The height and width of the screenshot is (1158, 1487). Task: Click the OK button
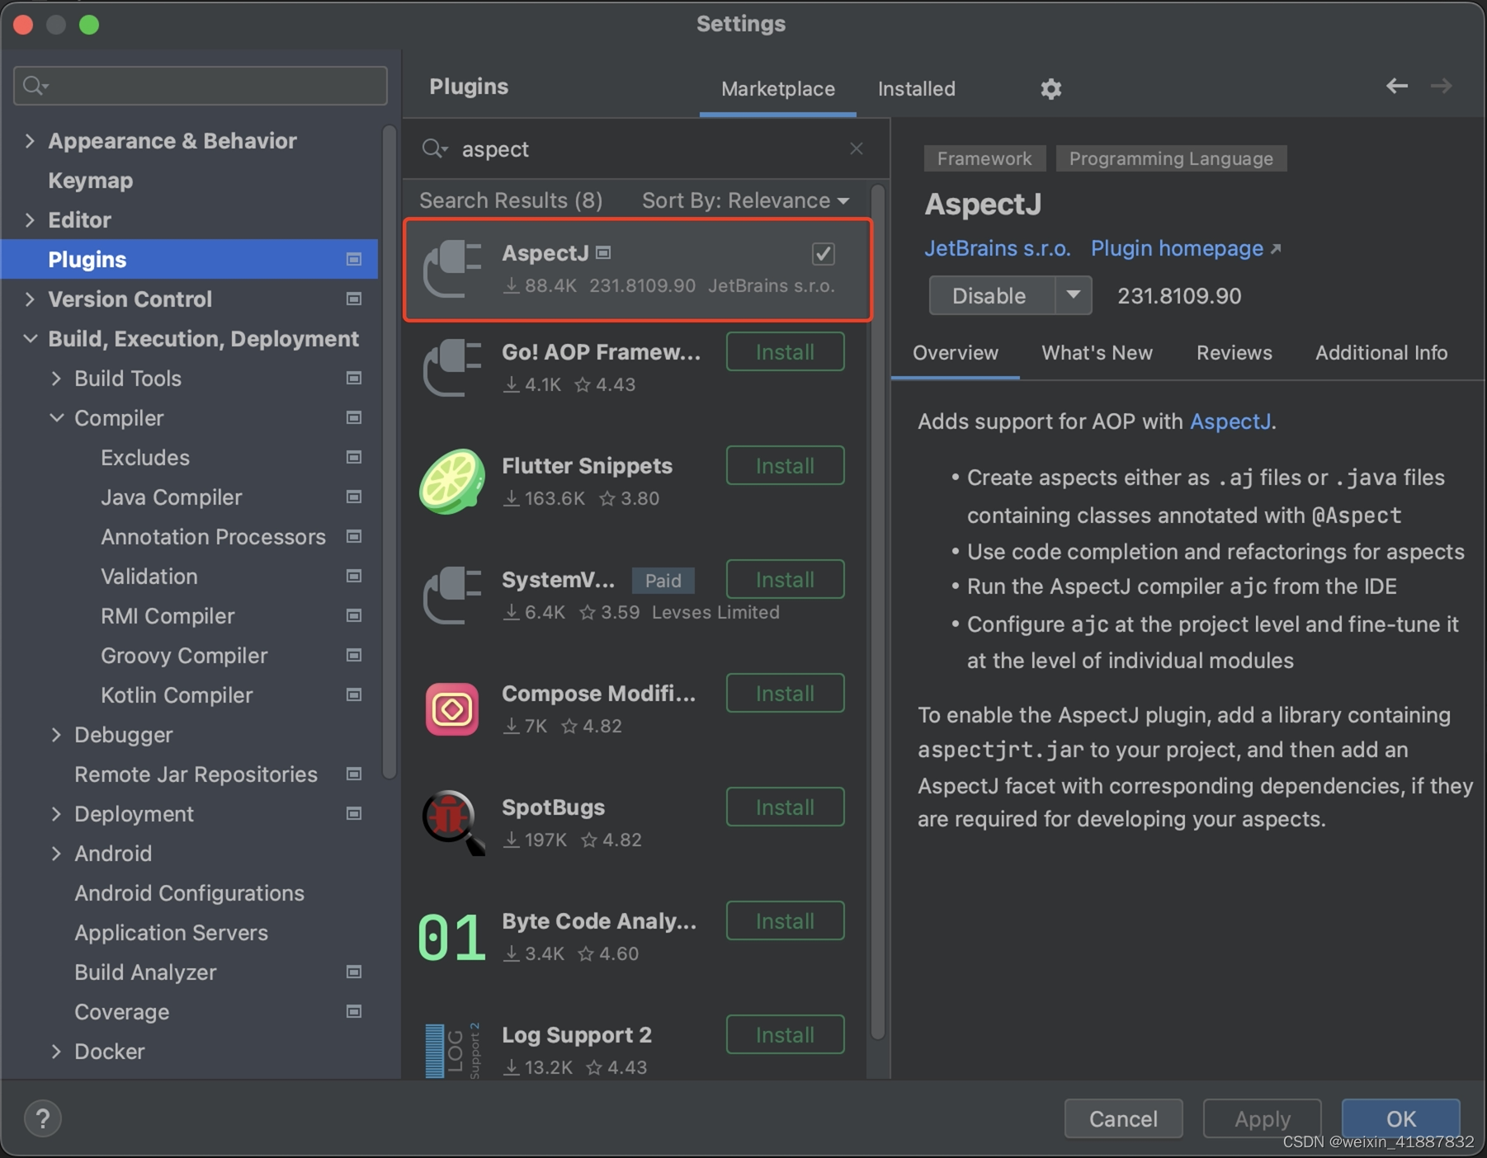[x=1400, y=1118]
